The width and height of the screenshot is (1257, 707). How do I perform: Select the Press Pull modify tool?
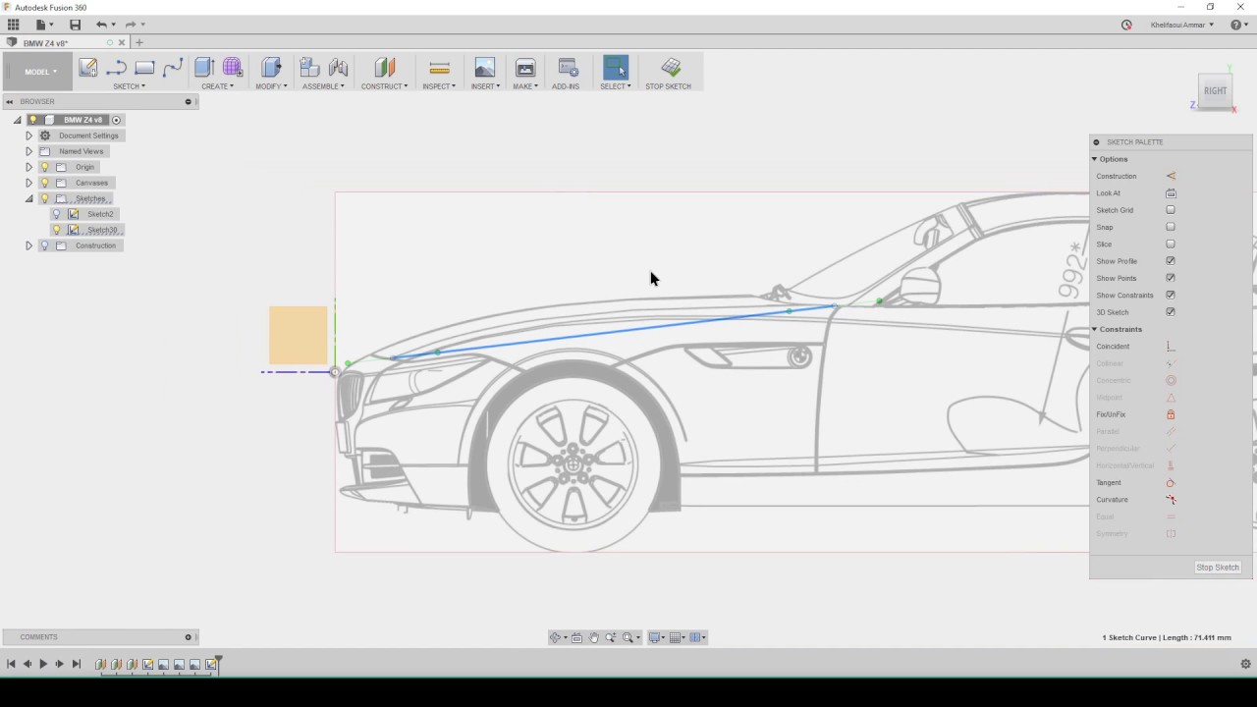271,68
